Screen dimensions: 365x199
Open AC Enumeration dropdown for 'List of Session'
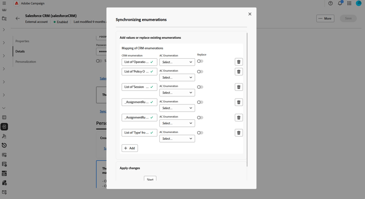pyautogui.click(x=177, y=93)
